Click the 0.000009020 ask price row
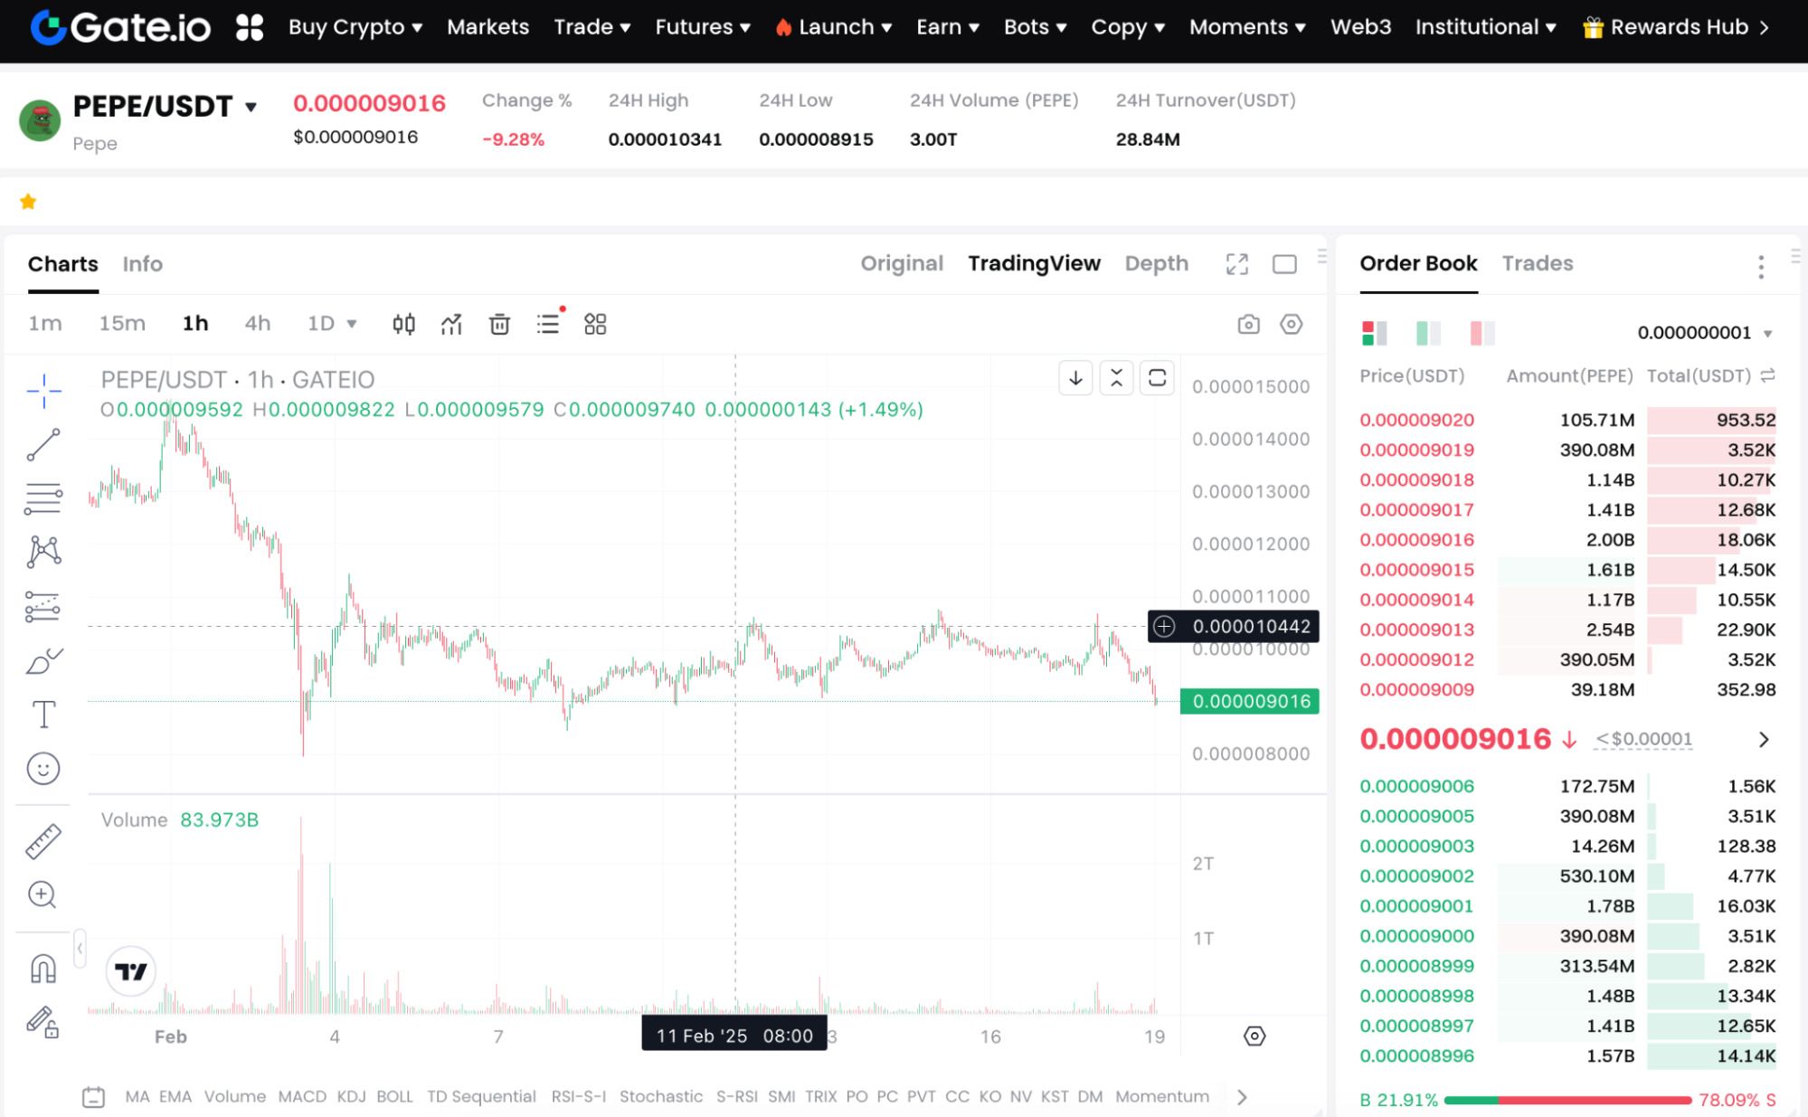 pyautogui.click(x=1416, y=420)
